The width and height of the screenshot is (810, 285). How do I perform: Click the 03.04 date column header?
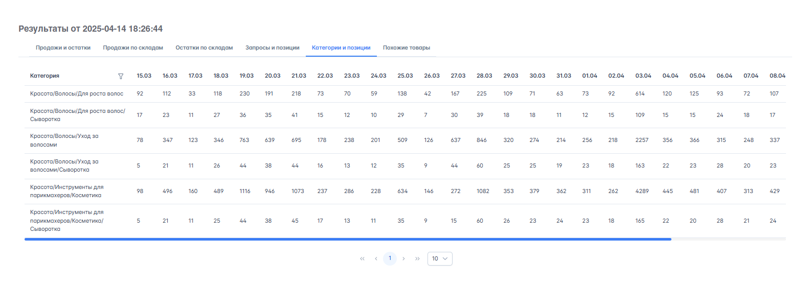tap(643, 76)
